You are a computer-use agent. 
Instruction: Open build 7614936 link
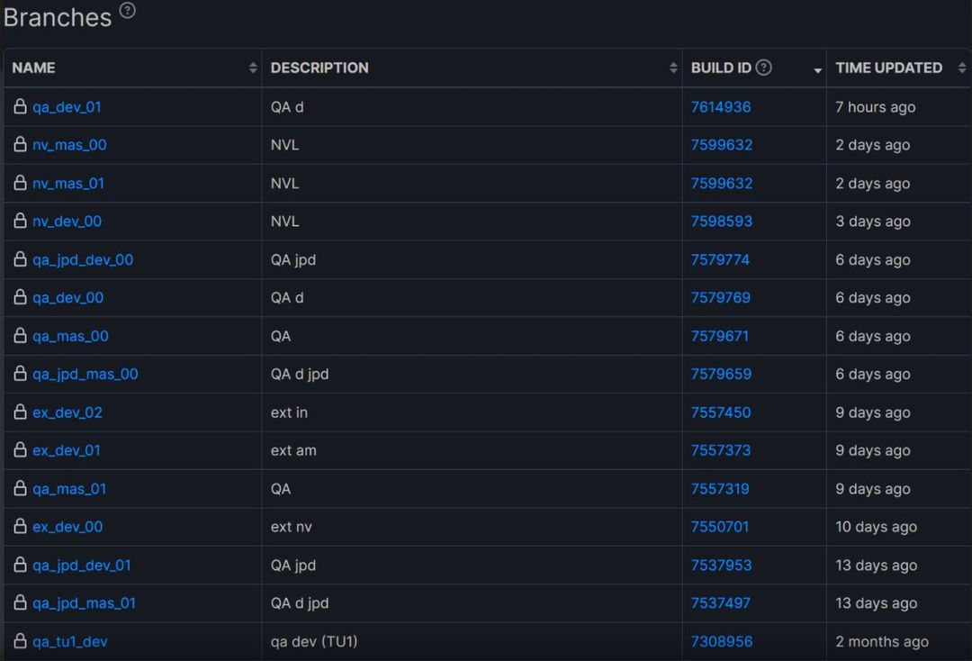pyautogui.click(x=721, y=106)
